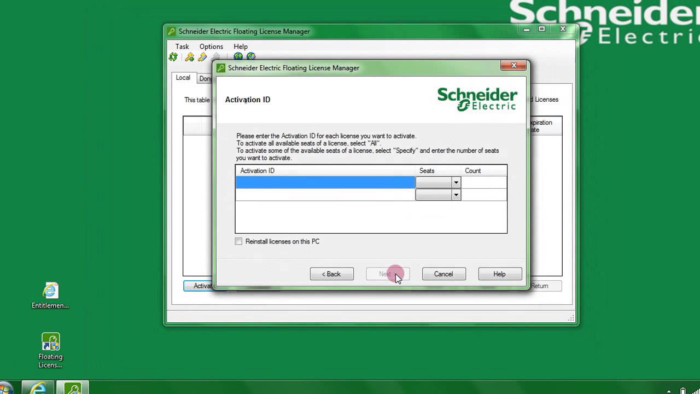Maximize the main License Manager window
Image resolution: width=700 pixels, height=394 pixels.
click(542, 29)
